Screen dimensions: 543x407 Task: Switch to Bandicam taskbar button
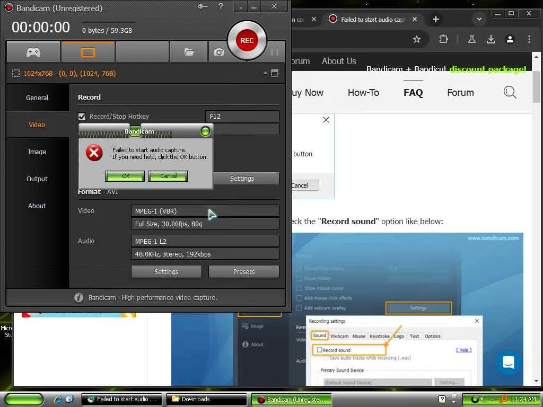point(292,400)
